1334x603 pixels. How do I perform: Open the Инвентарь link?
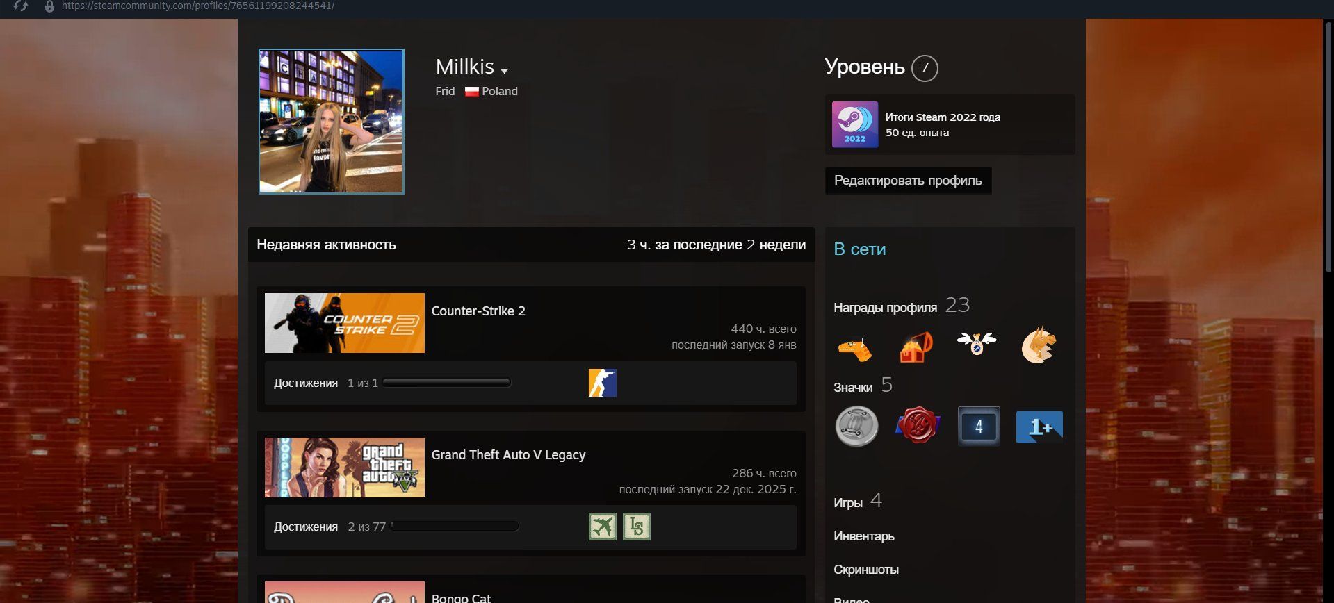point(863,536)
